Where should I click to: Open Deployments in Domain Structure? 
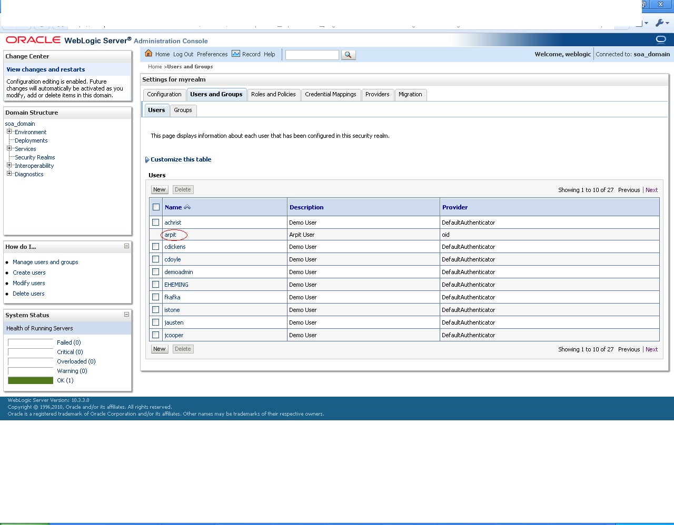coord(31,140)
